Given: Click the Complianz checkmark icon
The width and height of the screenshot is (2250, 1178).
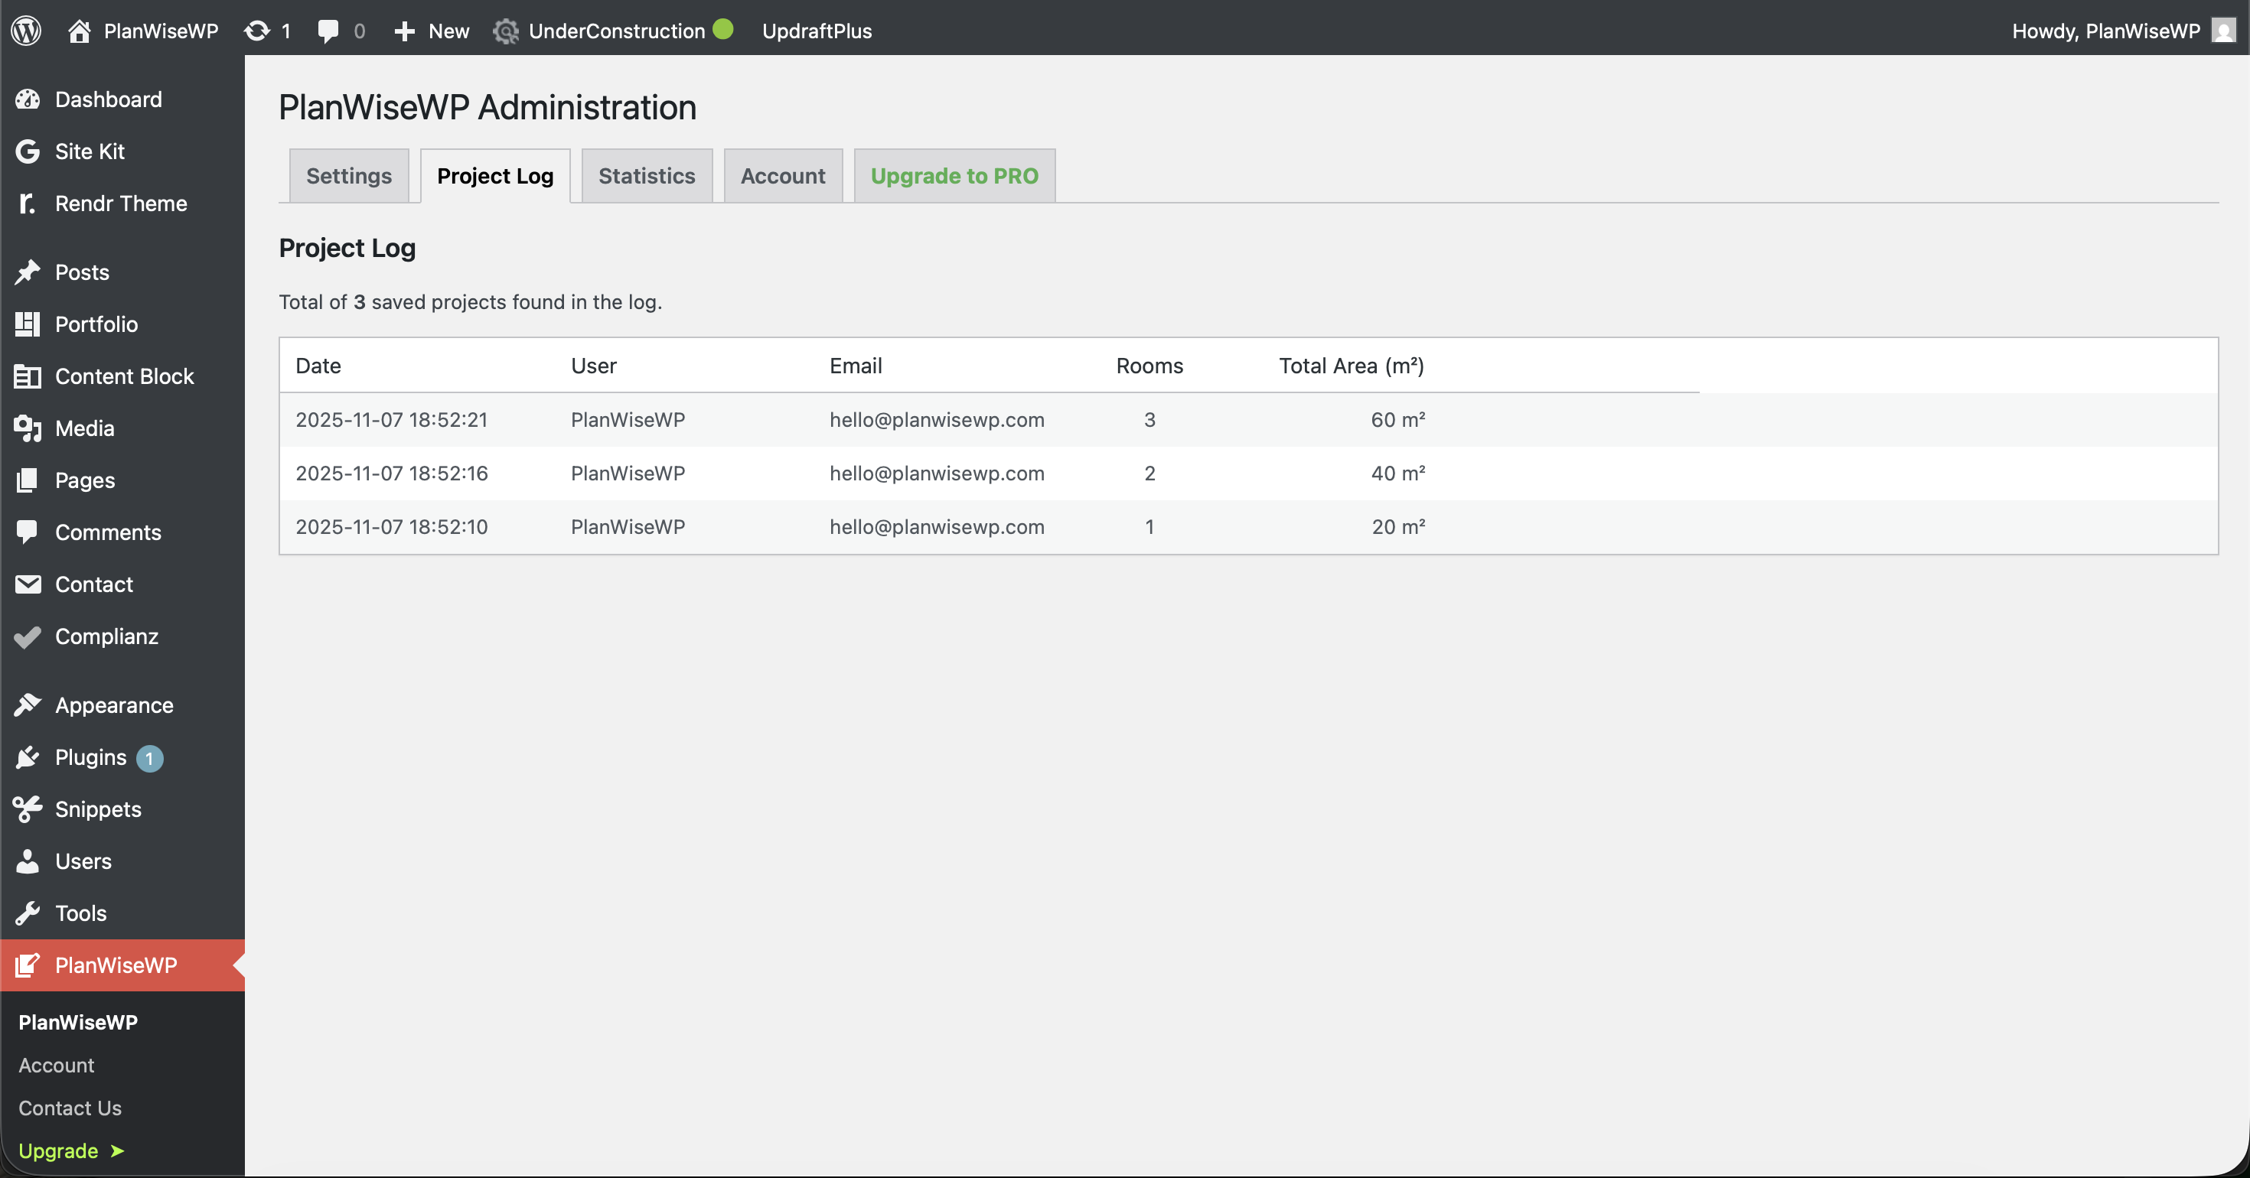Looking at the screenshot, I should (x=28, y=636).
